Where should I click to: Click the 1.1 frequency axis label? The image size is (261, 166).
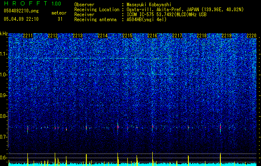tap(3, 54)
